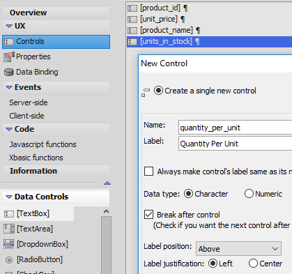The width and height of the screenshot is (292, 274).
Task: Click the Data Controls list scrollbar thumb
Action: 107,245
